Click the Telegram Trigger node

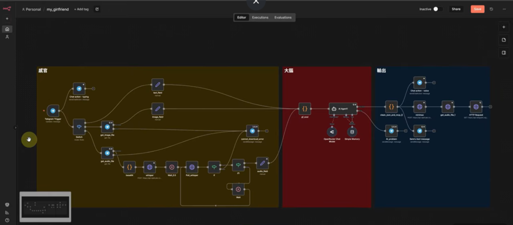[x=53, y=110]
